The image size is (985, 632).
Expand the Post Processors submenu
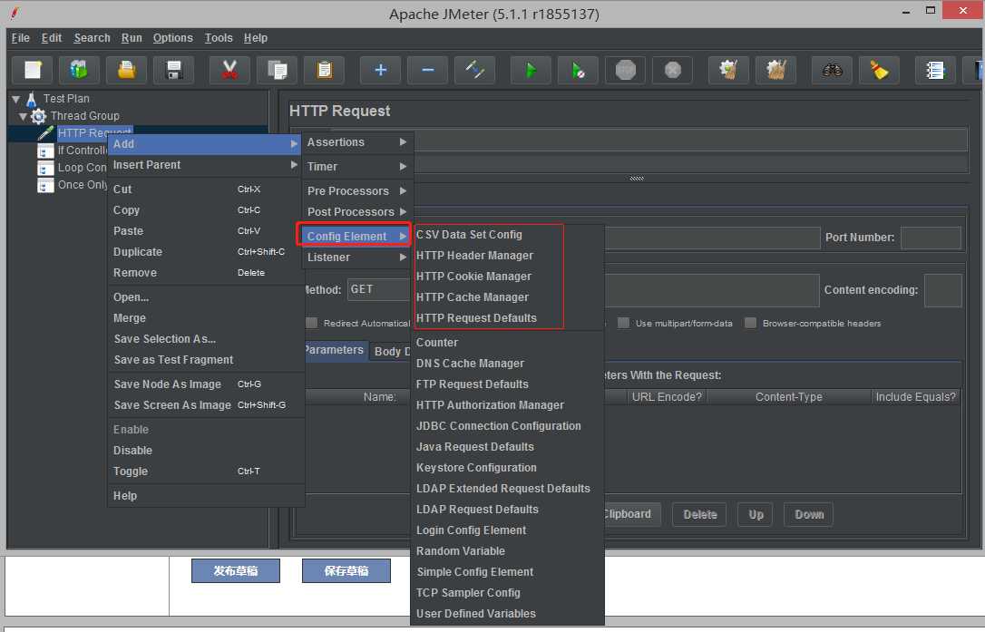coord(356,211)
